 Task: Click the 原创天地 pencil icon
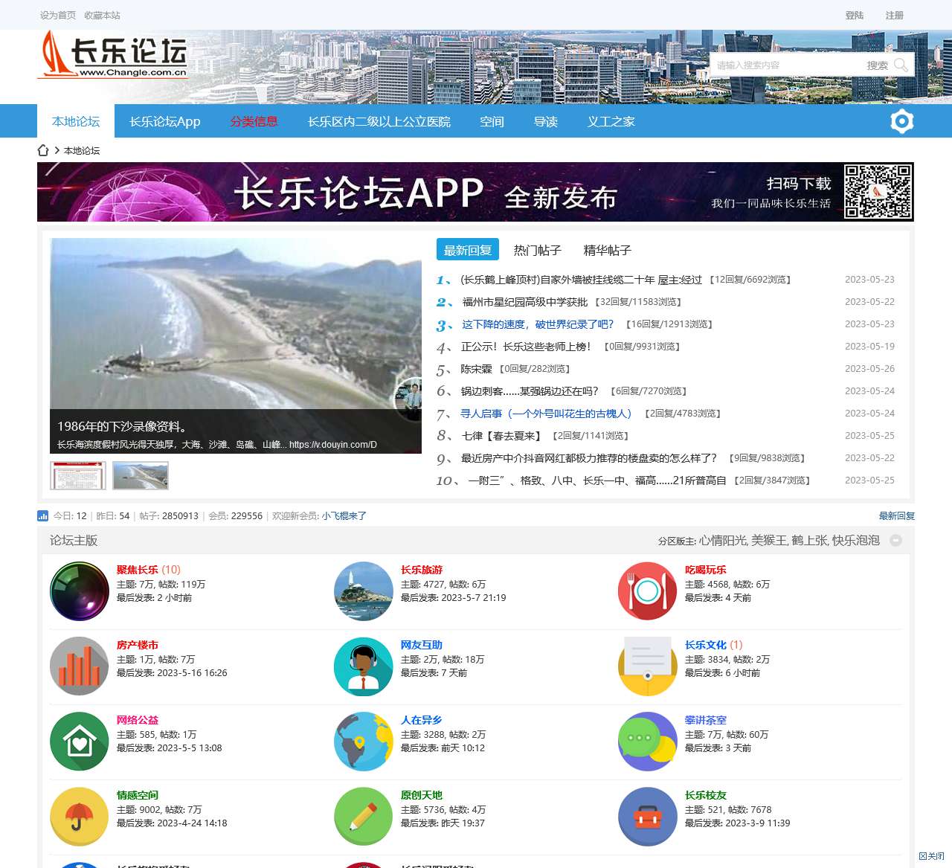[364, 816]
